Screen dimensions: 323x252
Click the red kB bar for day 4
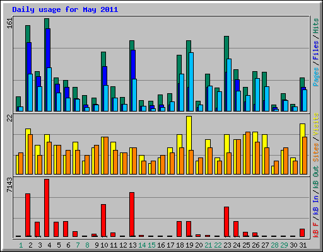(x=47, y=208)
